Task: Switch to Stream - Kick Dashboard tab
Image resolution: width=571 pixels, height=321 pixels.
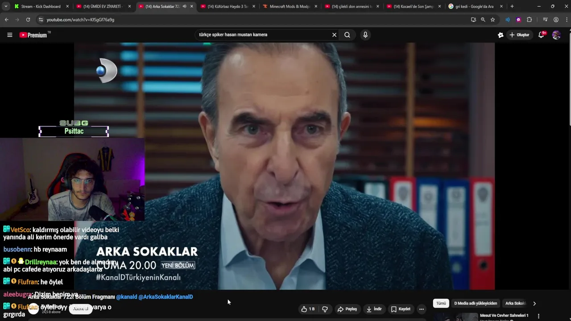Action: click(40, 6)
